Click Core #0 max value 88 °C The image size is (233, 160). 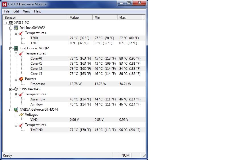tap(130, 58)
